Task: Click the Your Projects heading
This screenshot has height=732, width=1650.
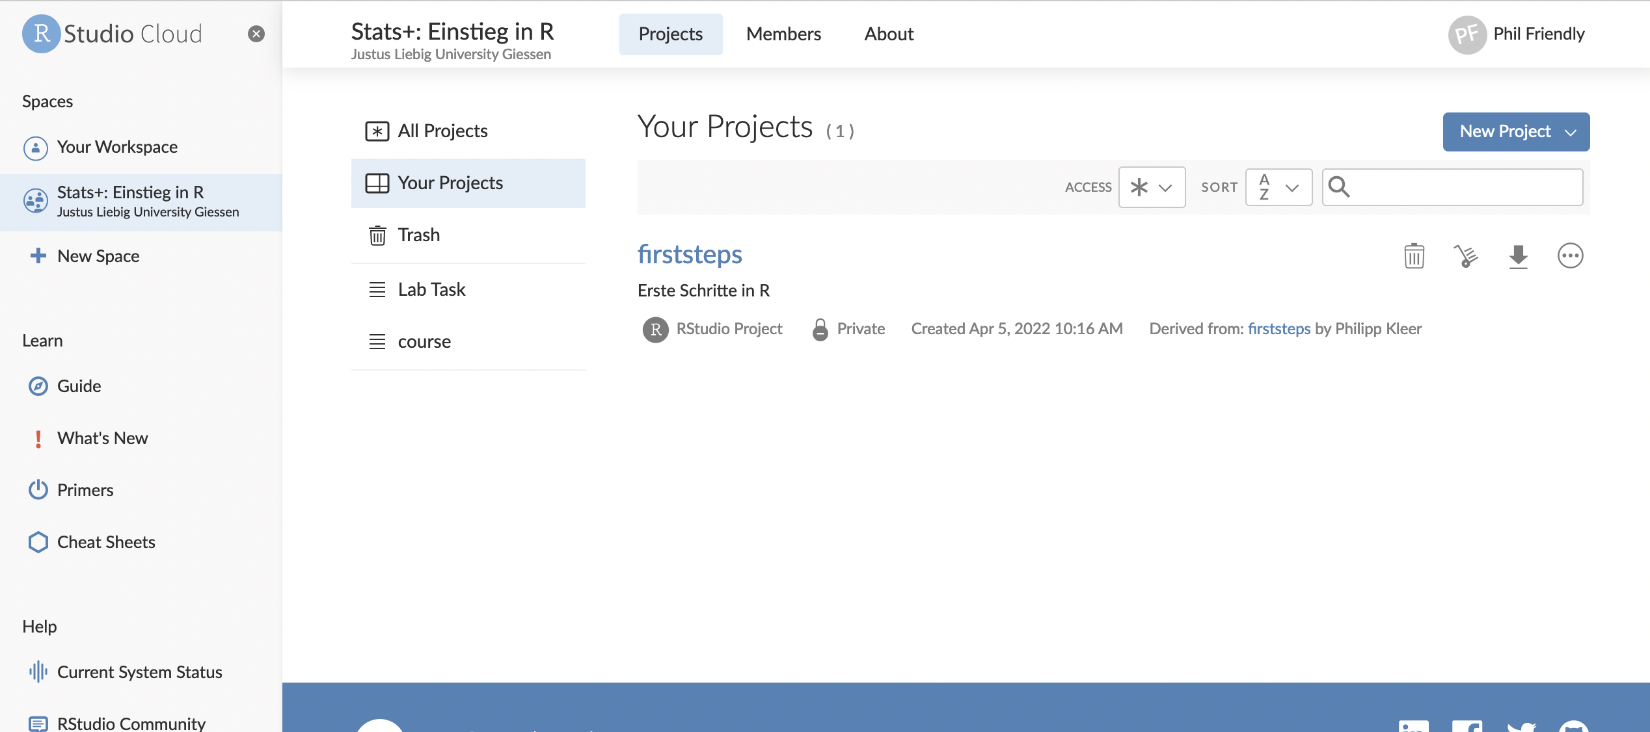Action: tap(725, 127)
